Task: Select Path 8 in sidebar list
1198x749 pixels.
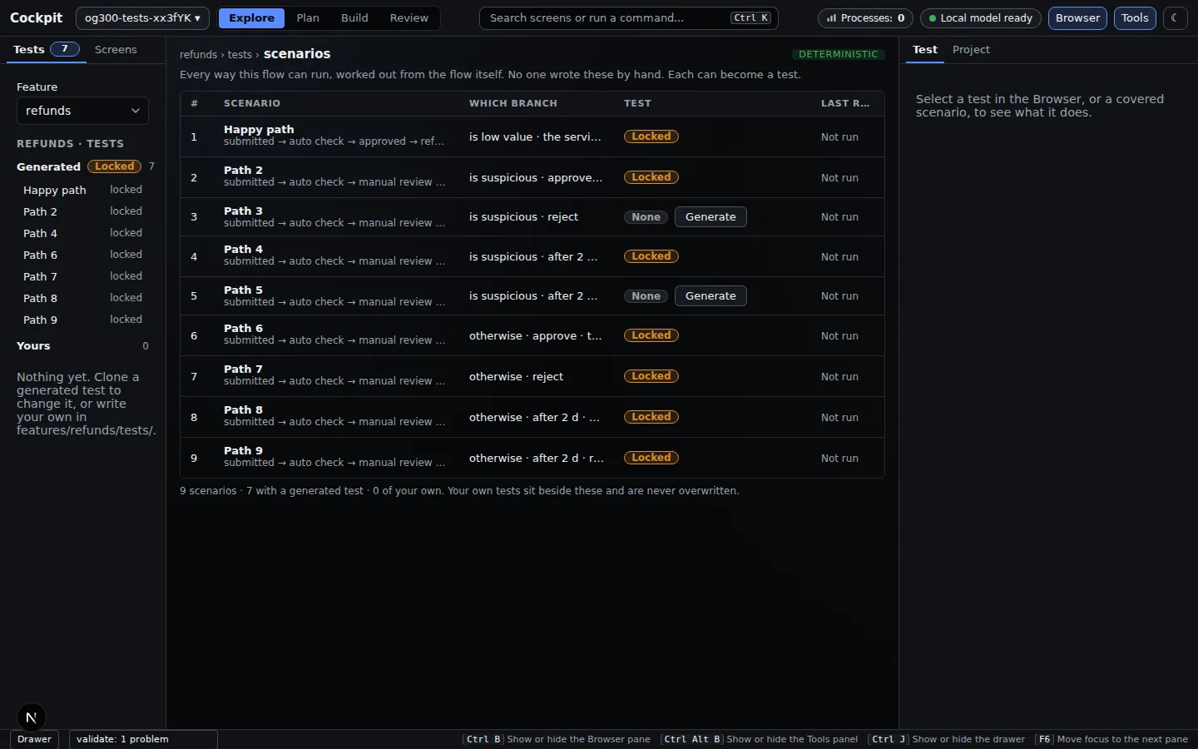Action: click(x=82, y=298)
